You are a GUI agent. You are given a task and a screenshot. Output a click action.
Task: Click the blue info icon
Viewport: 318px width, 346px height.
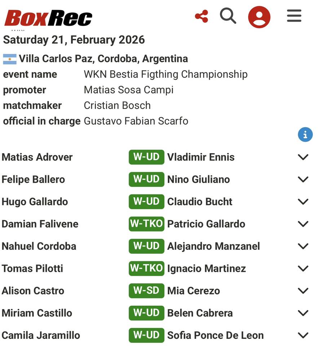305,135
